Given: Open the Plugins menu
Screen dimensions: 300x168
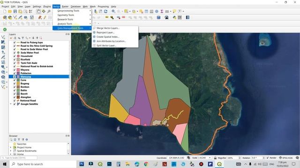Looking at the screenshot, I should [47, 7].
